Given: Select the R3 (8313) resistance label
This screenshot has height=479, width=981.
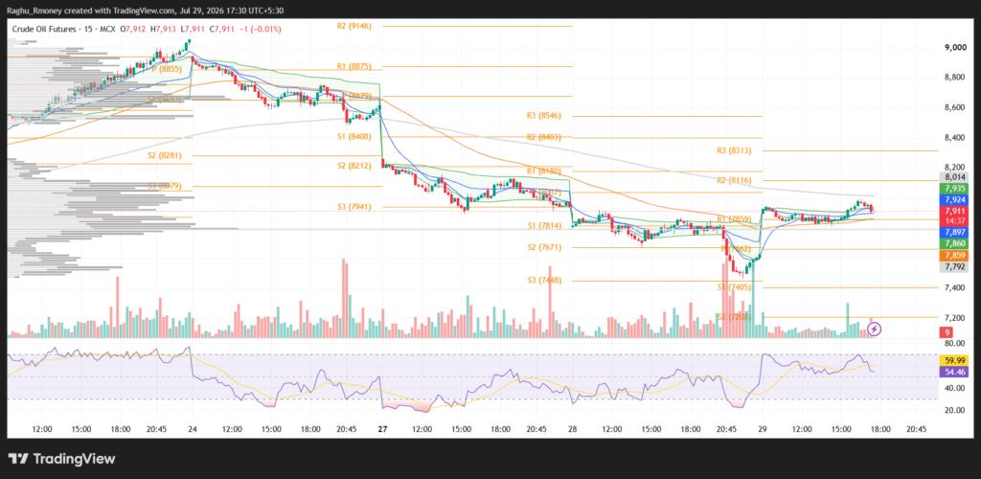Looking at the screenshot, I should 735,150.
